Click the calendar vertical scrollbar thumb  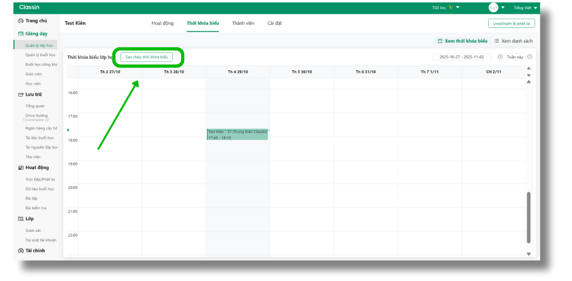529,217
